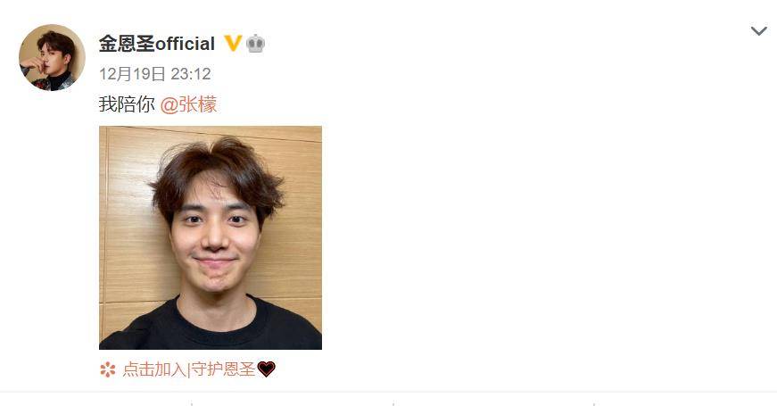Click the black heart emoji after 守护恩圣
Image resolution: width=777 pixels, height=406 pixels.
[266, 369]
